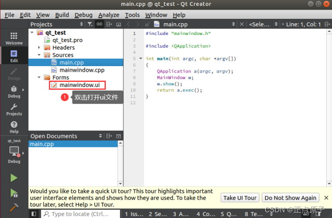
Task: Split the Open Documents panel
Action: point(109,136)
